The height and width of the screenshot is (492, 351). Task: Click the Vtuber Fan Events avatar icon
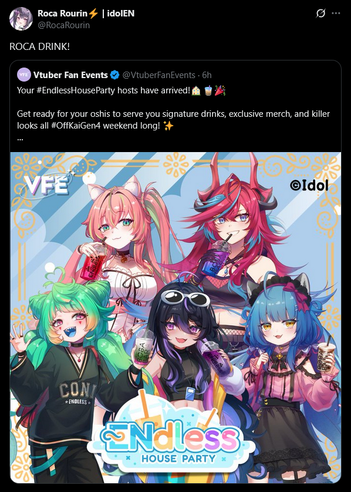coord(24,75)
